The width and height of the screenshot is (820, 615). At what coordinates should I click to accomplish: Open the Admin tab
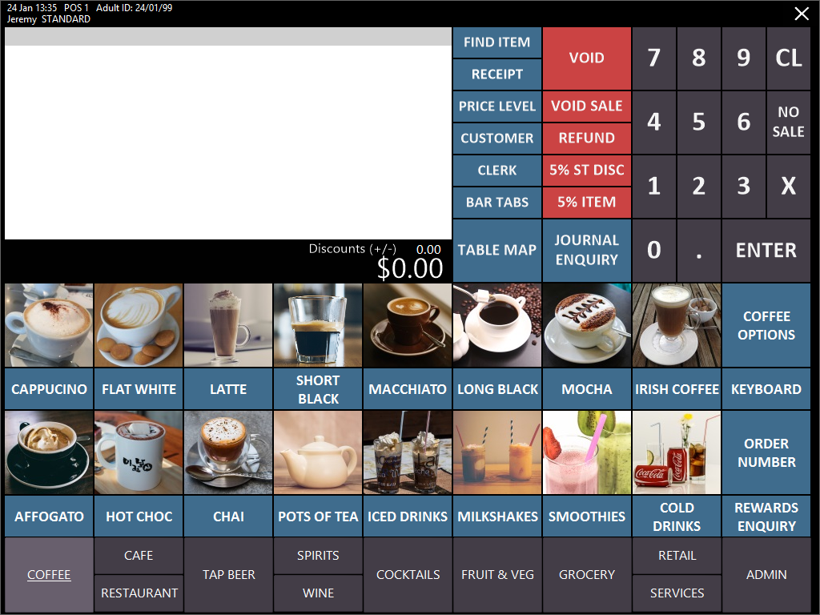pos(766,575)
